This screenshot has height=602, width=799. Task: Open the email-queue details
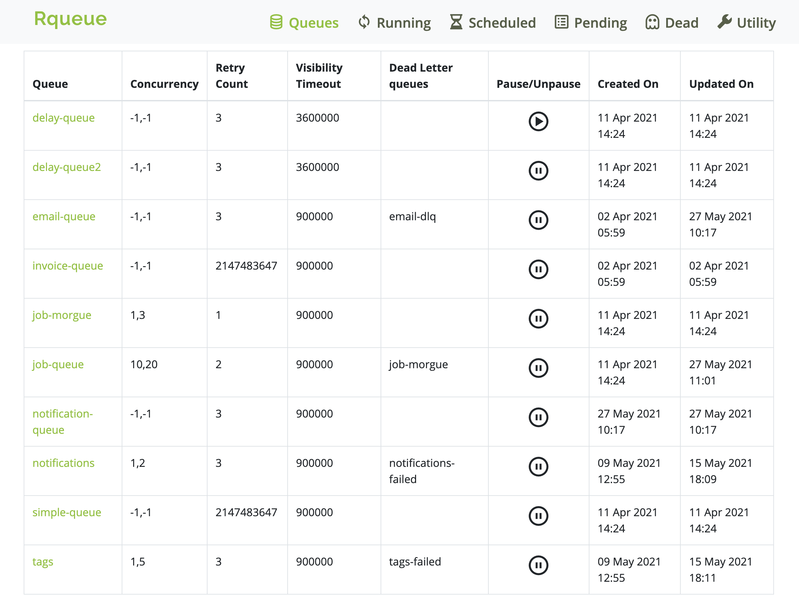[x=64, y=216]
